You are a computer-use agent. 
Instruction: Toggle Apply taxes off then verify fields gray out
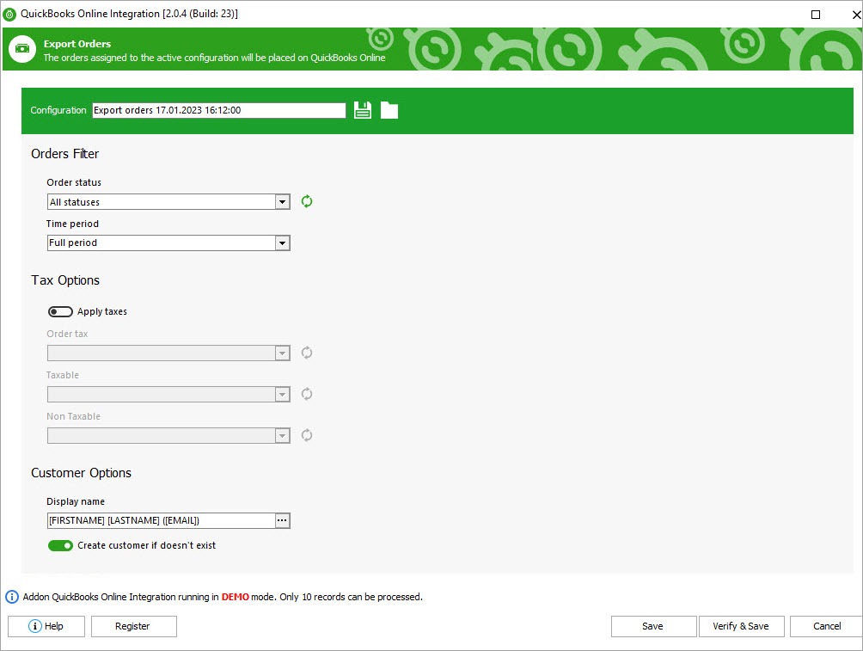coord(60,311)
